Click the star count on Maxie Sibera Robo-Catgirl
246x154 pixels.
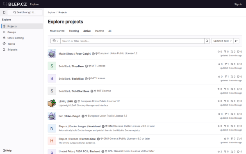click(220, 52)
